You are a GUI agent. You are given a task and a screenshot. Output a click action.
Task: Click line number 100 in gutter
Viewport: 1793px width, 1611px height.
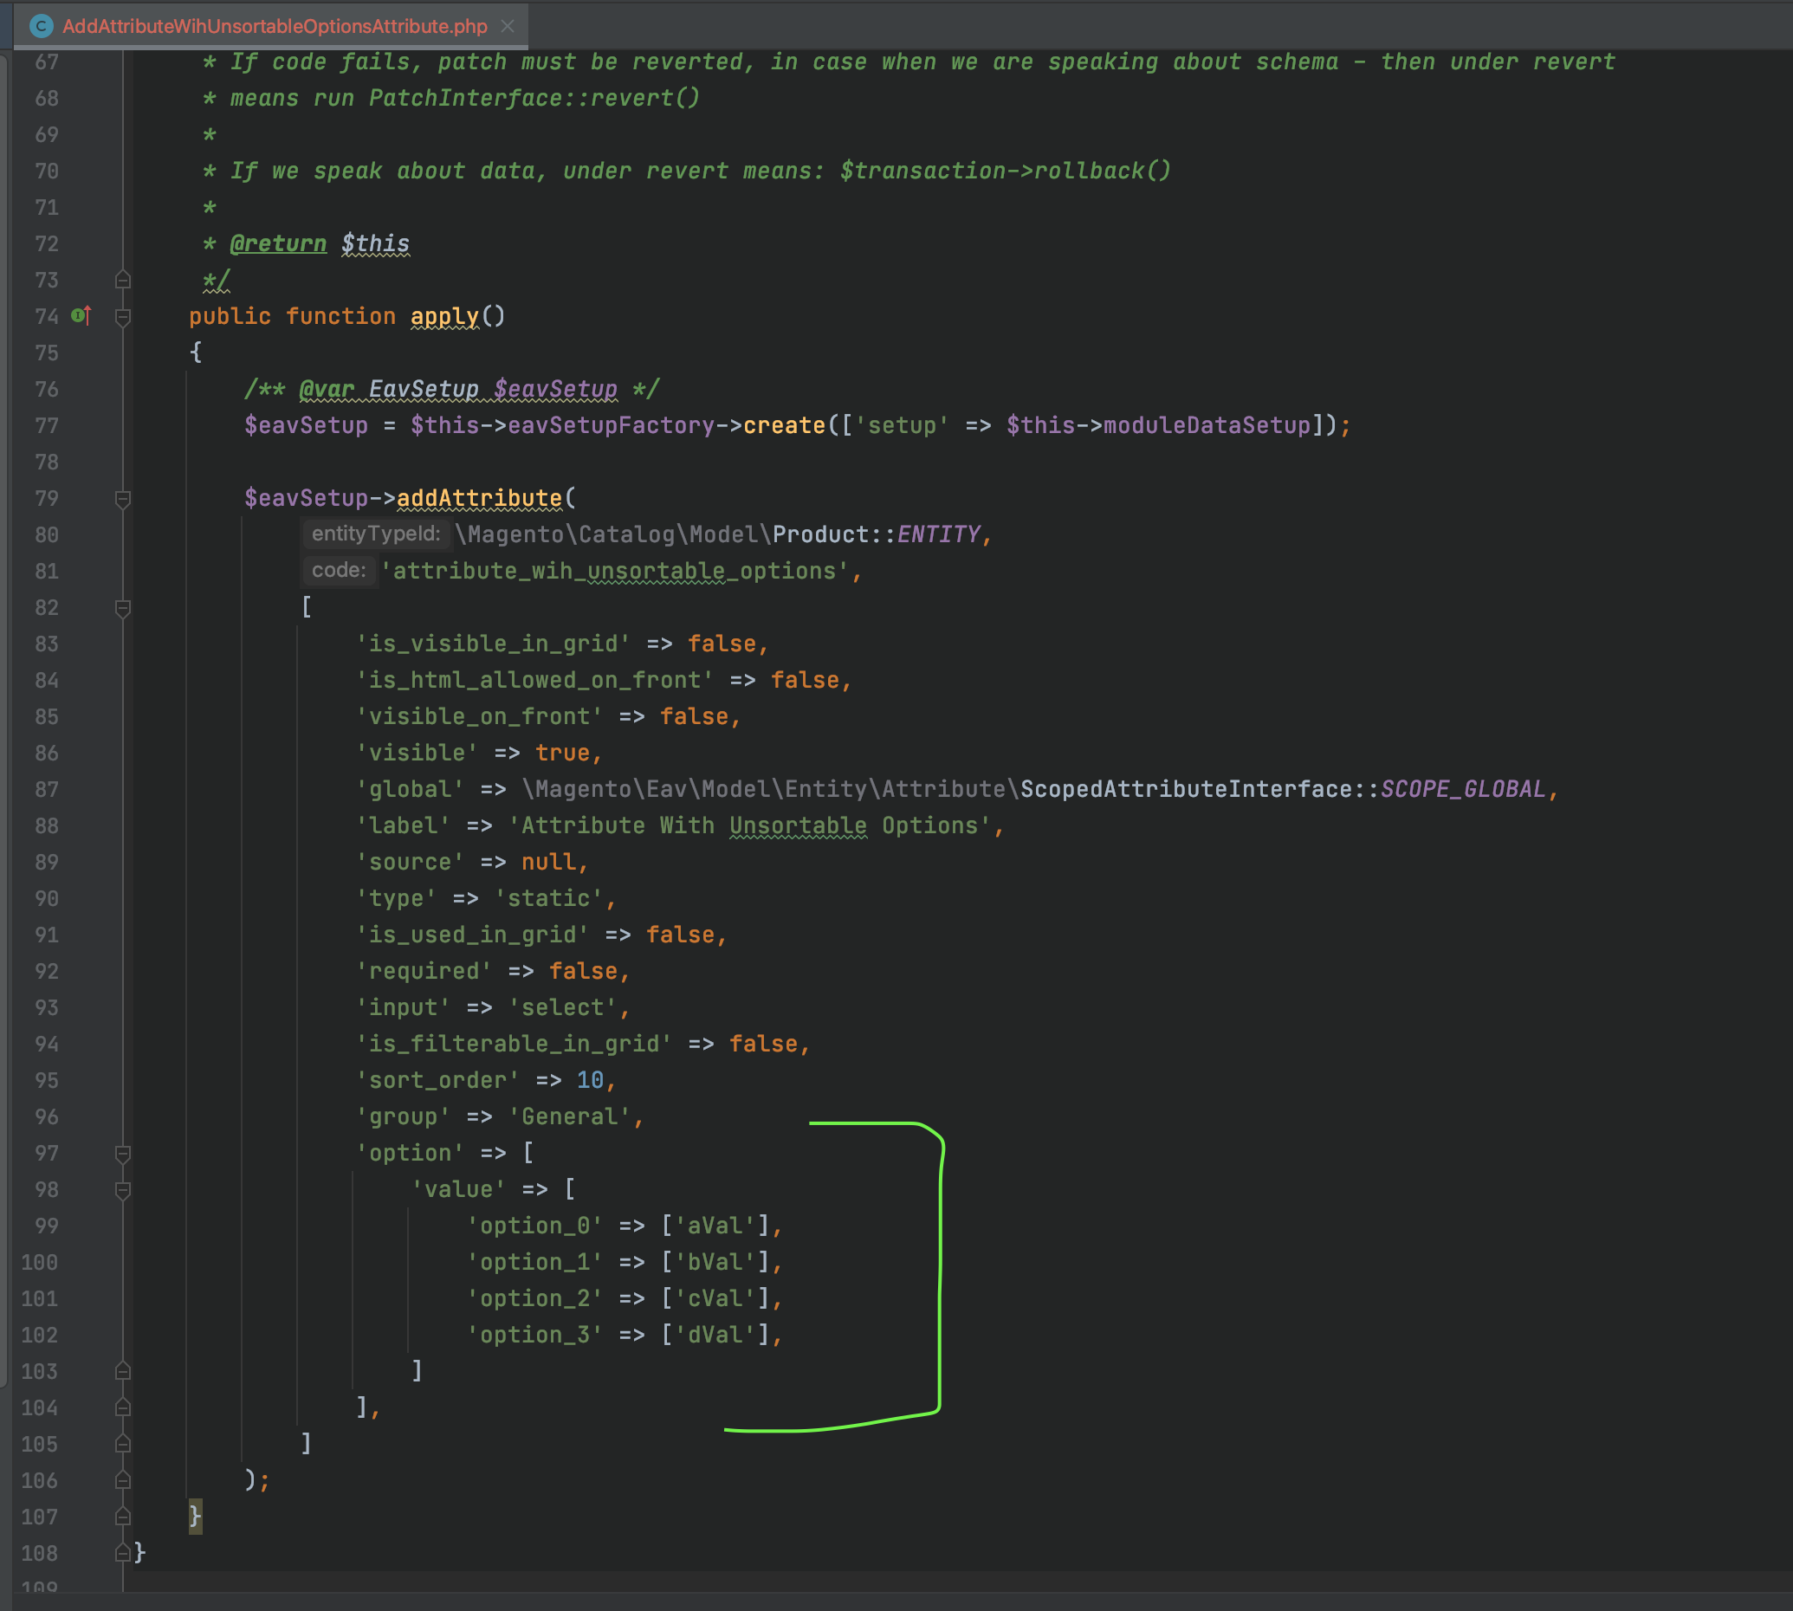click(x=40, y=1262)
